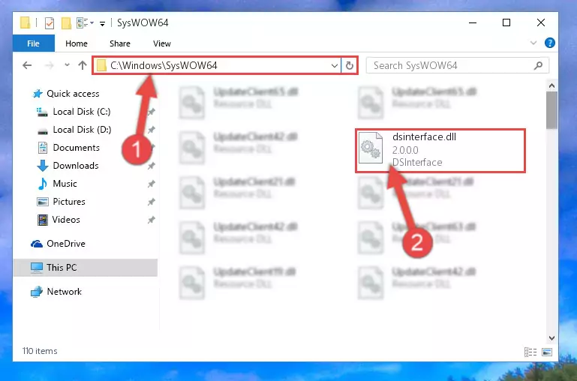The width and height of the screenshot is (577, 381).
Task: Click the file scrollbar up arrow
Action: click(x=551, y=85)
